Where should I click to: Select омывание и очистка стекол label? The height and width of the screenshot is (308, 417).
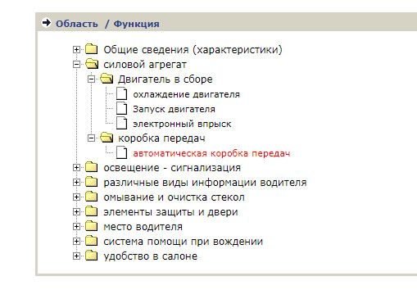point(174,197)
